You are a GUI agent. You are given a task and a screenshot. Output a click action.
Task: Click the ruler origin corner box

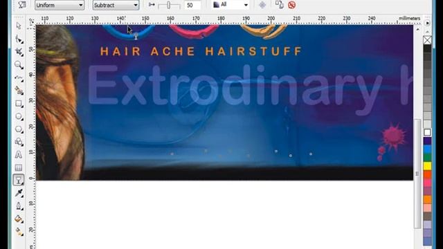tap(31, 21)
